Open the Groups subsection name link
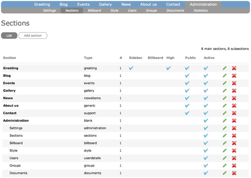 click(15, 165)
